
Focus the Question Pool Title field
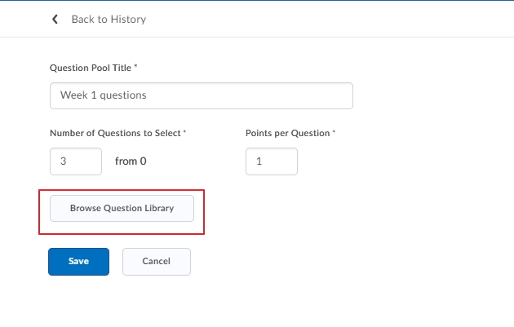coord(202,95)
